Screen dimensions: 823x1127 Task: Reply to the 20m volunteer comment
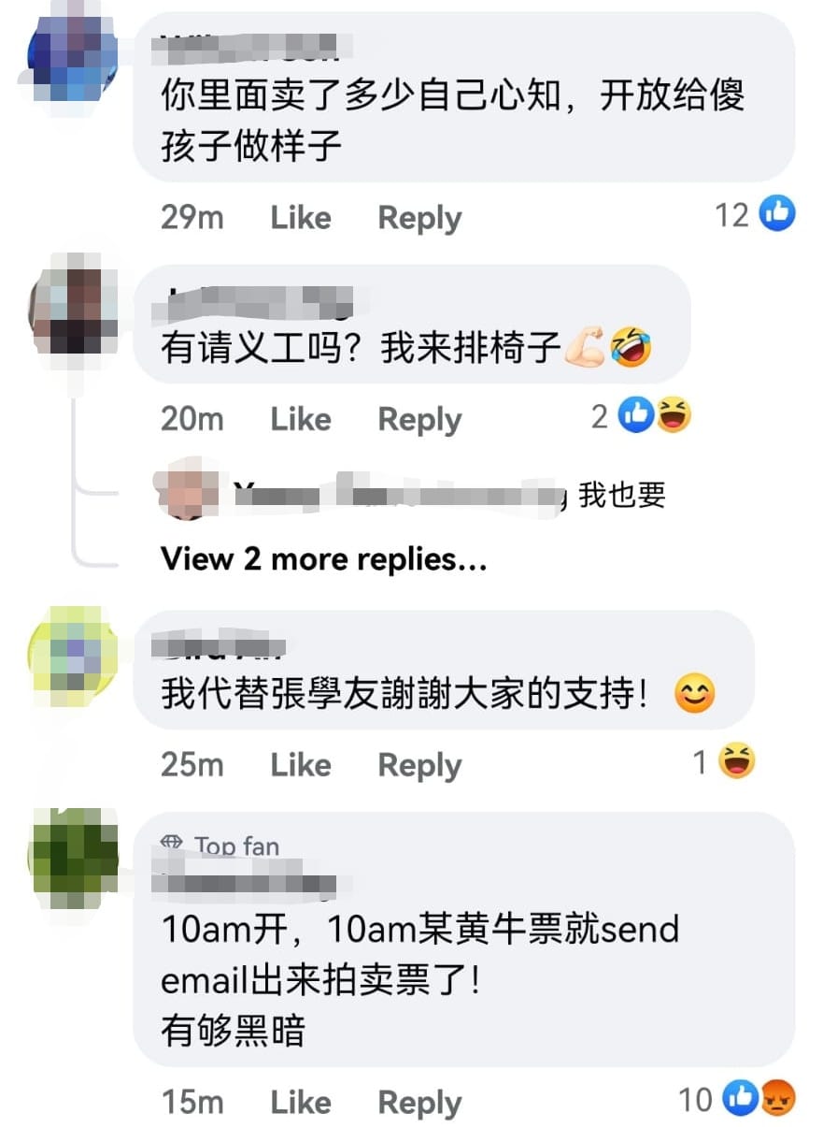pos(419,419)
